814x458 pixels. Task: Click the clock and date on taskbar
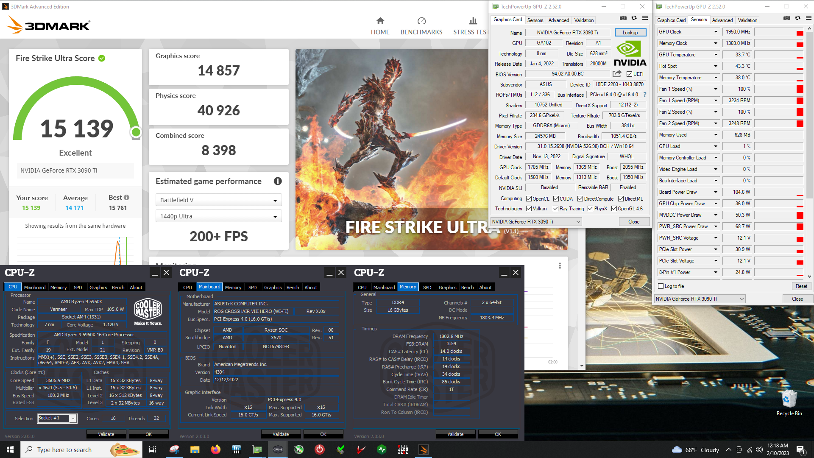pos(778,450)
